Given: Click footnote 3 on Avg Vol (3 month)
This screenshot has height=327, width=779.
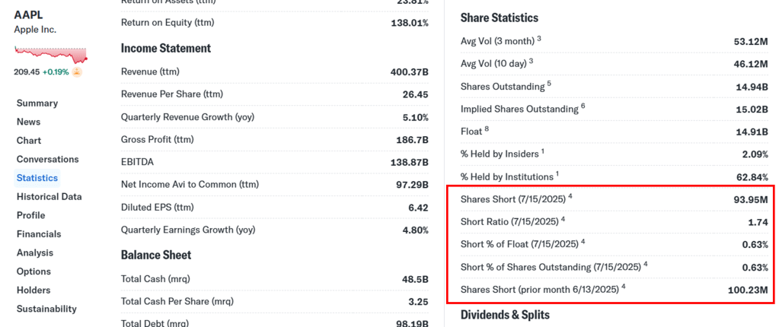Looking at the screenshot, I should click(x=539, y=38).
